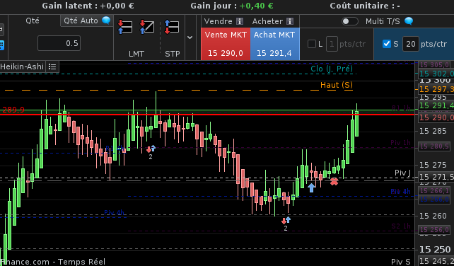
Task: Click the quantity field showing 0.5
Action: [x=59, y=43]
